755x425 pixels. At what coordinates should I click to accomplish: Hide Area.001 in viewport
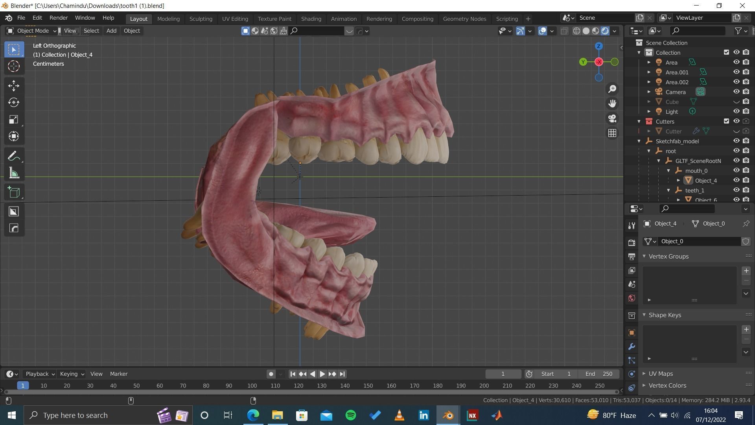point(736,72)
